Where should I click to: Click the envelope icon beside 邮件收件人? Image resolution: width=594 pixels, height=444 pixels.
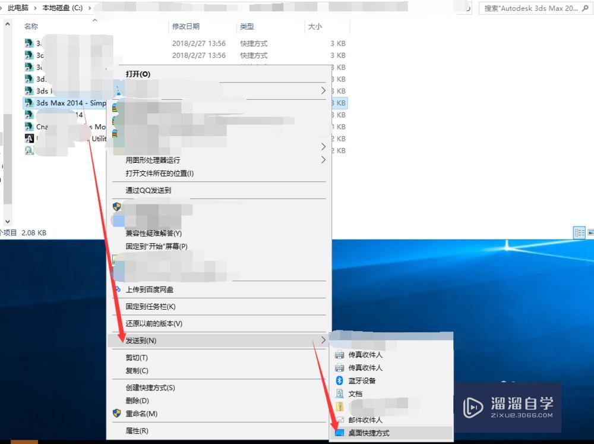pos(339,420)
